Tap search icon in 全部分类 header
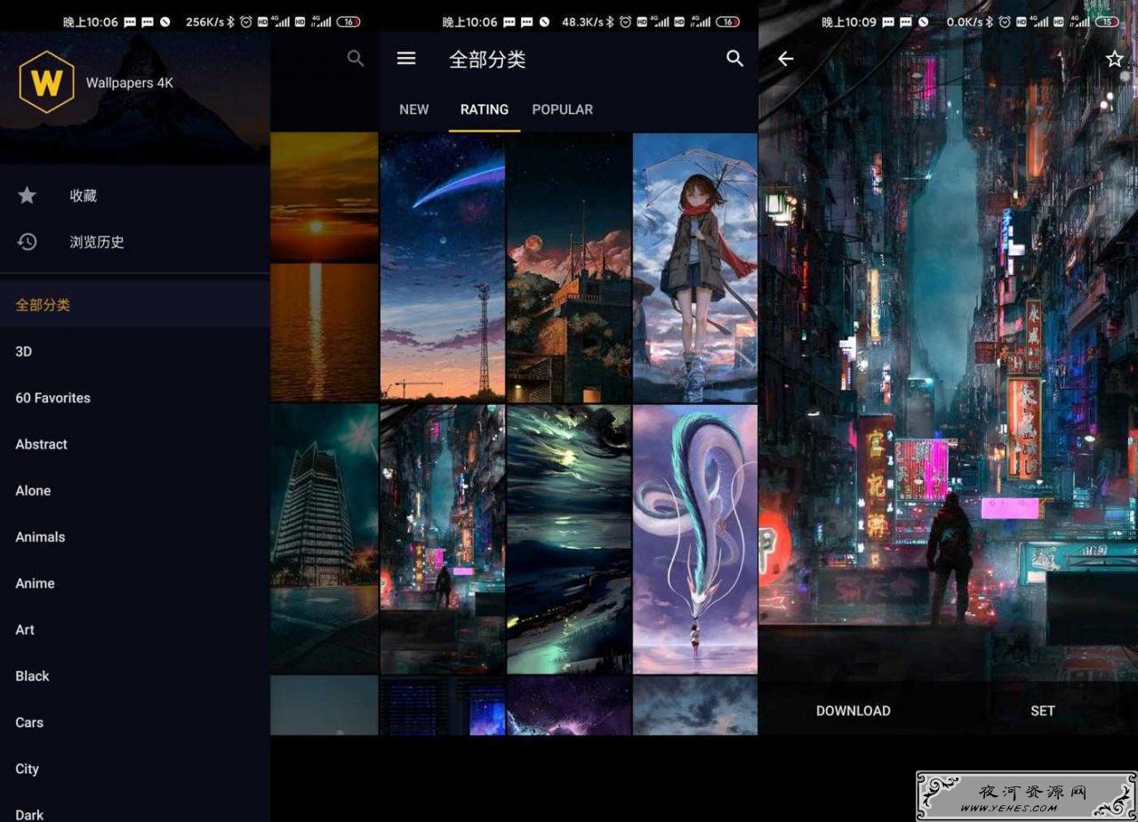1138x822 pixels. [734, 59]
